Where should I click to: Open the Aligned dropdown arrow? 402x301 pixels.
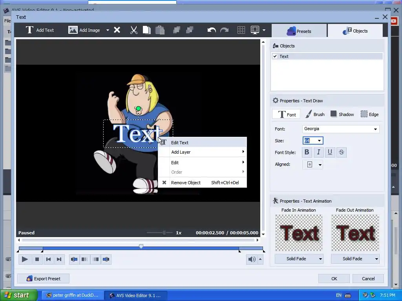[320, 165]
